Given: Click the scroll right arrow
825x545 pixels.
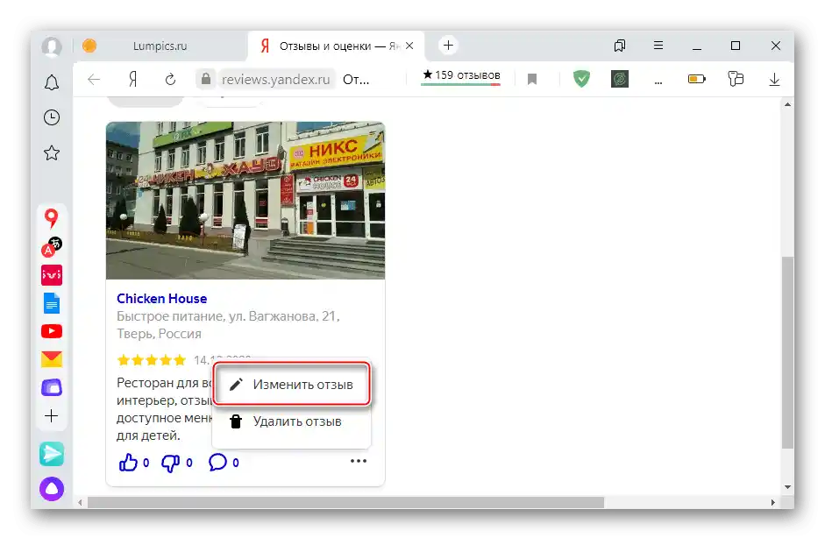Looking at the screenshot, I should (x=773, y=503).
